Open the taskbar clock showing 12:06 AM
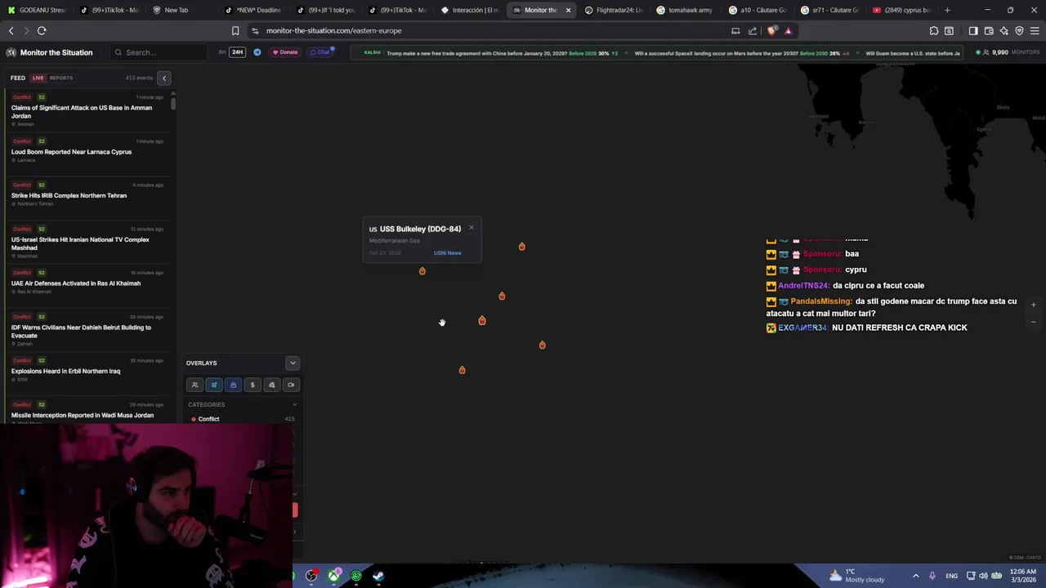 click(x=1023, y=576)
